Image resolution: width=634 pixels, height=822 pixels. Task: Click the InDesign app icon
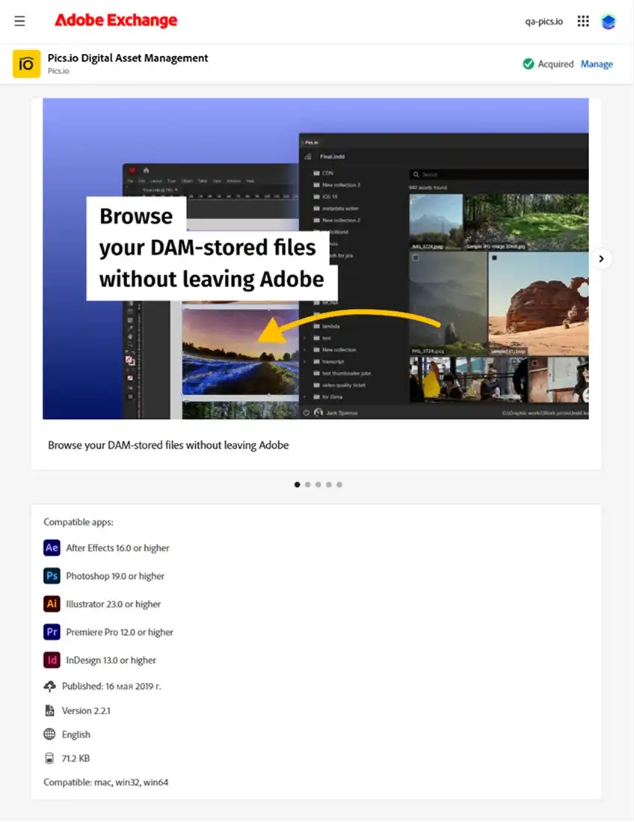tap(52, 660)
